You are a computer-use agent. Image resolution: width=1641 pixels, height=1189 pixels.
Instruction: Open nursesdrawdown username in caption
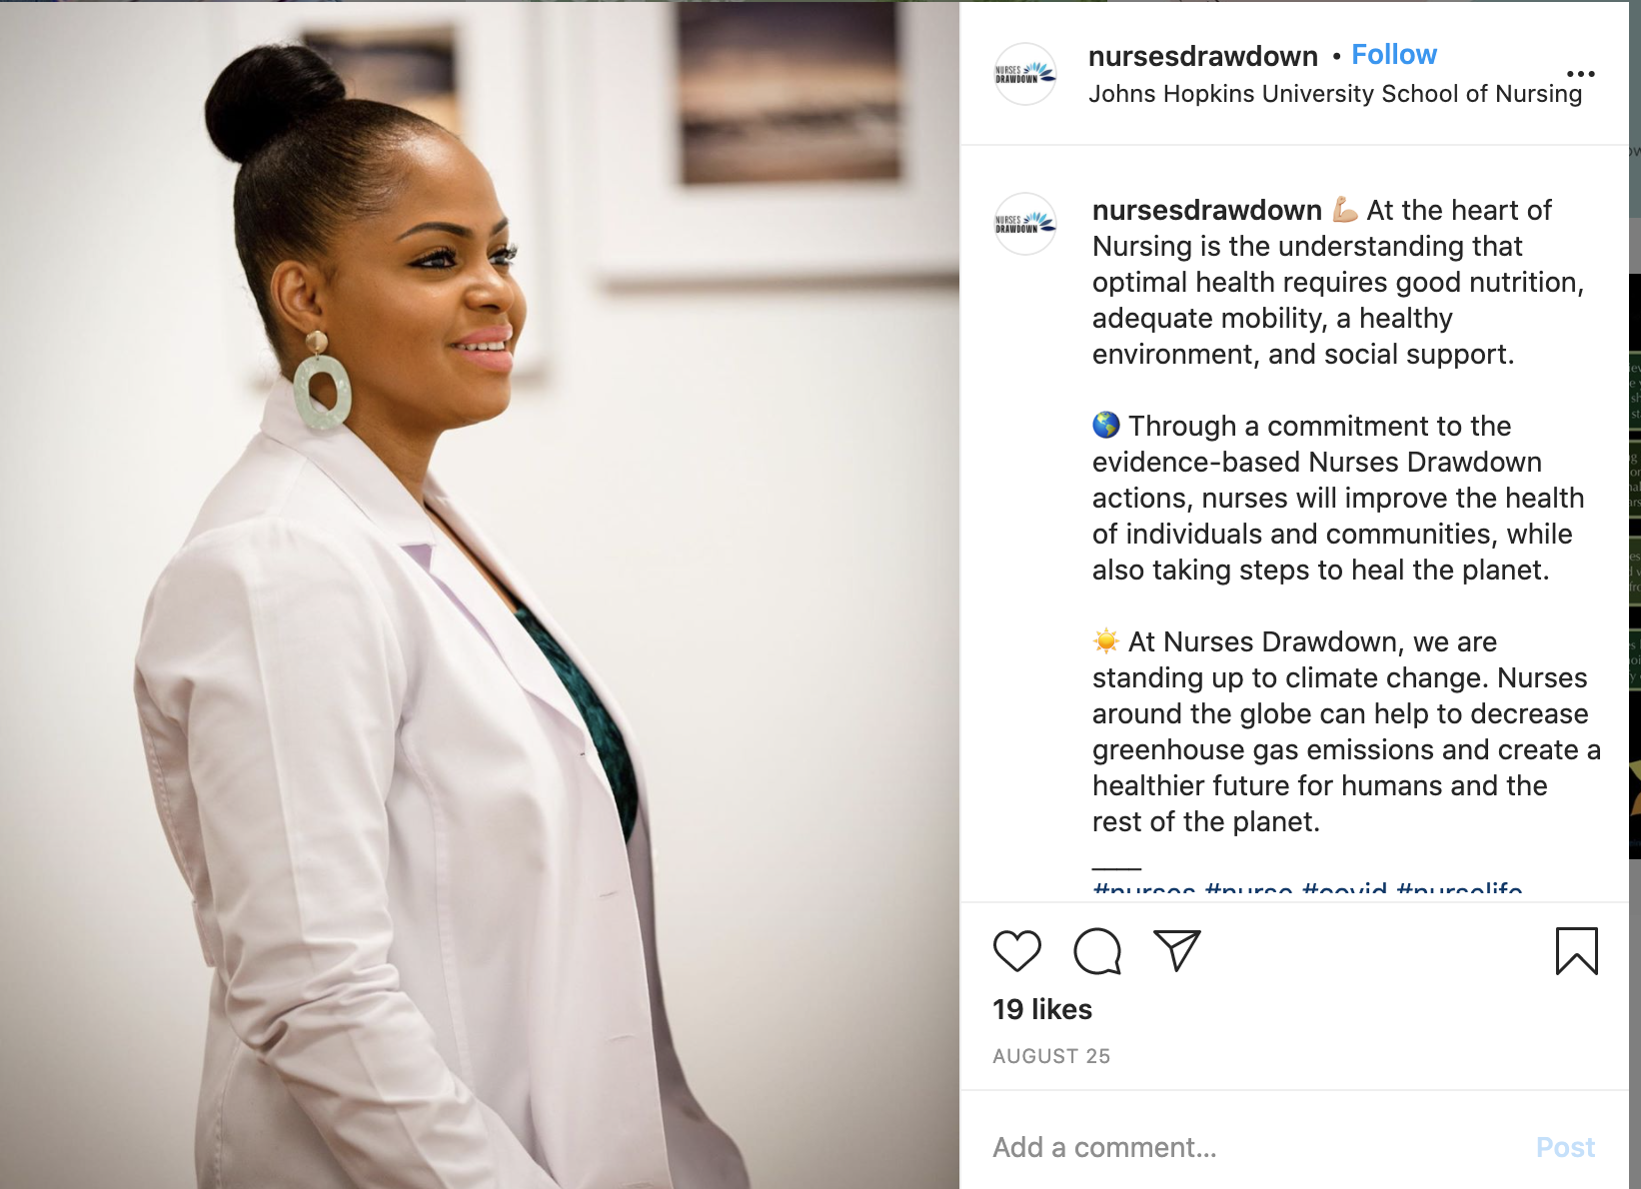(1206, 210)
